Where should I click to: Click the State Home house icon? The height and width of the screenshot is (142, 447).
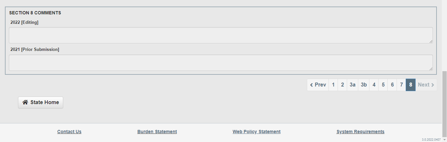click(x=25, y=103)
